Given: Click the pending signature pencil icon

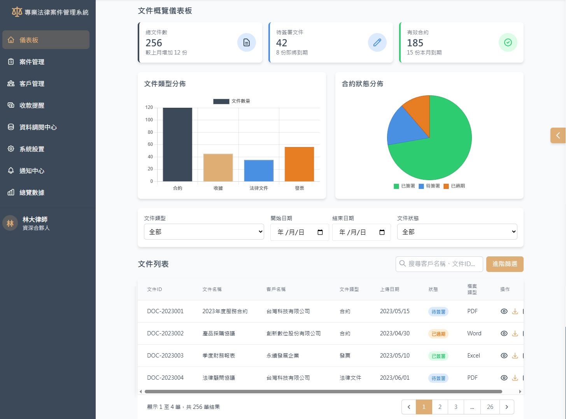Looking at the screenshot, I should [377, 42].
